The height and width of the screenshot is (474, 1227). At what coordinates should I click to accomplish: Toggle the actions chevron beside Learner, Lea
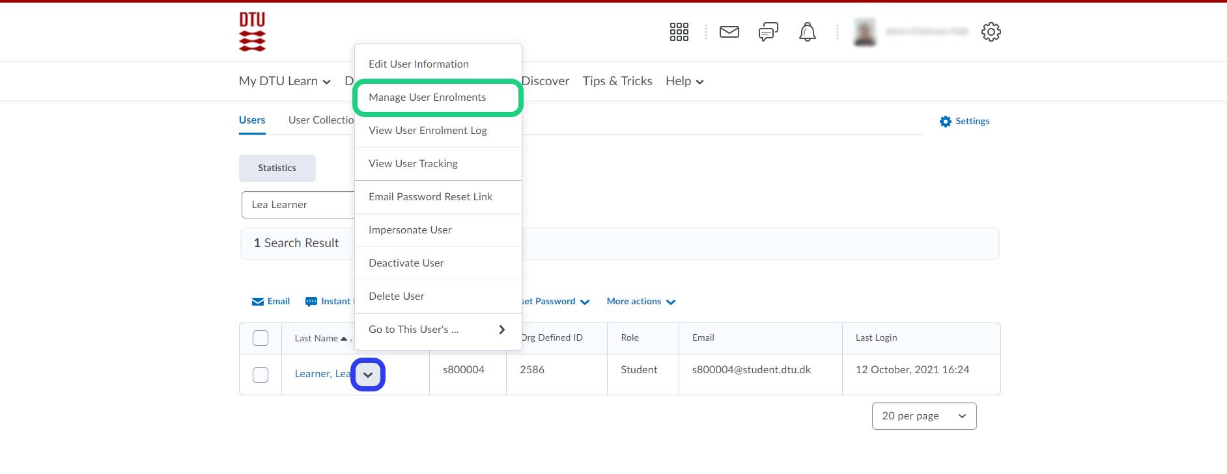(368, 375)
